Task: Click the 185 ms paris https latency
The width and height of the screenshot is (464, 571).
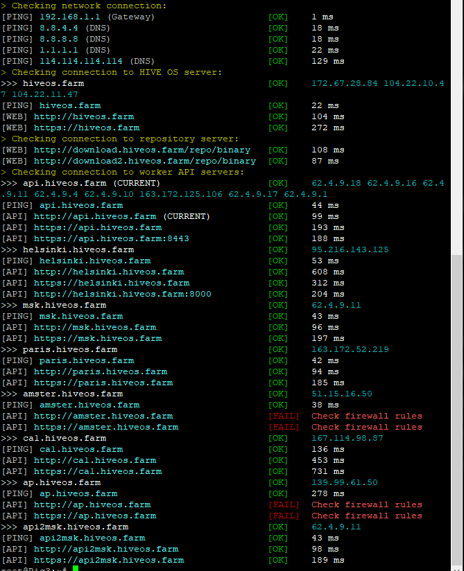Action: tap(328, 383)
